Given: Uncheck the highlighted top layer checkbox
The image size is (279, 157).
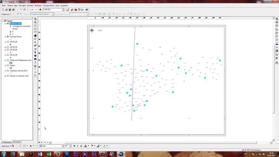Looking at the screenshot, I should [8, 24].
